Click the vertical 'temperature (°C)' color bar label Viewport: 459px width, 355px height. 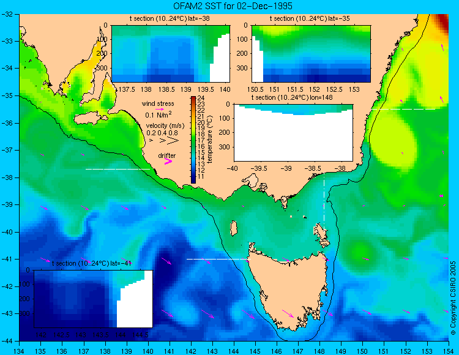point(209,140)
